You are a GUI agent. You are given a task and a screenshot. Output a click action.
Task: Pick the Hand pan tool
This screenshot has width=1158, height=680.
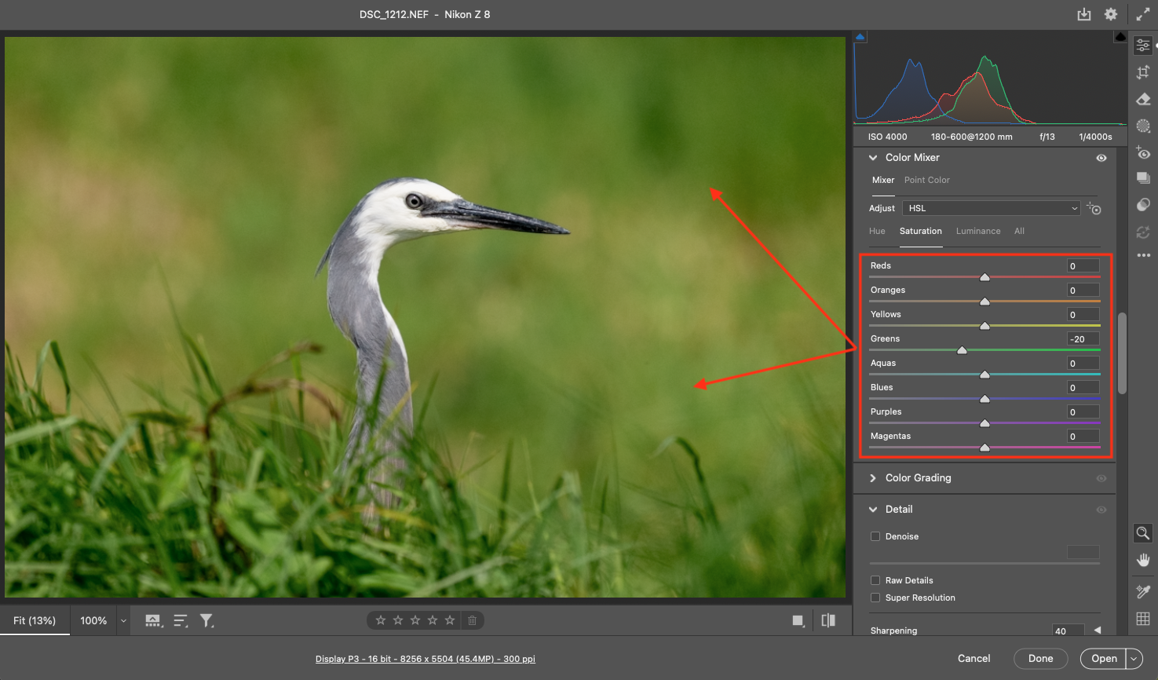[x=1143, y=560]
